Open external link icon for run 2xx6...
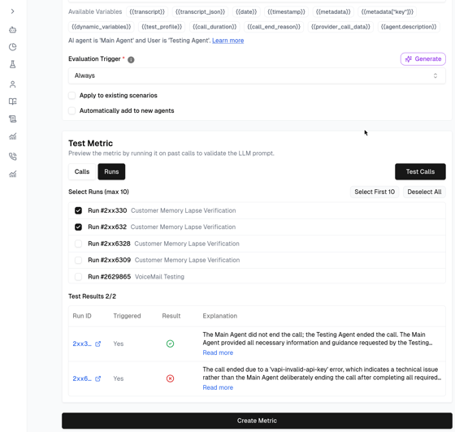The image size is (455, 432). pyautogui.click(x=98, y=378)
